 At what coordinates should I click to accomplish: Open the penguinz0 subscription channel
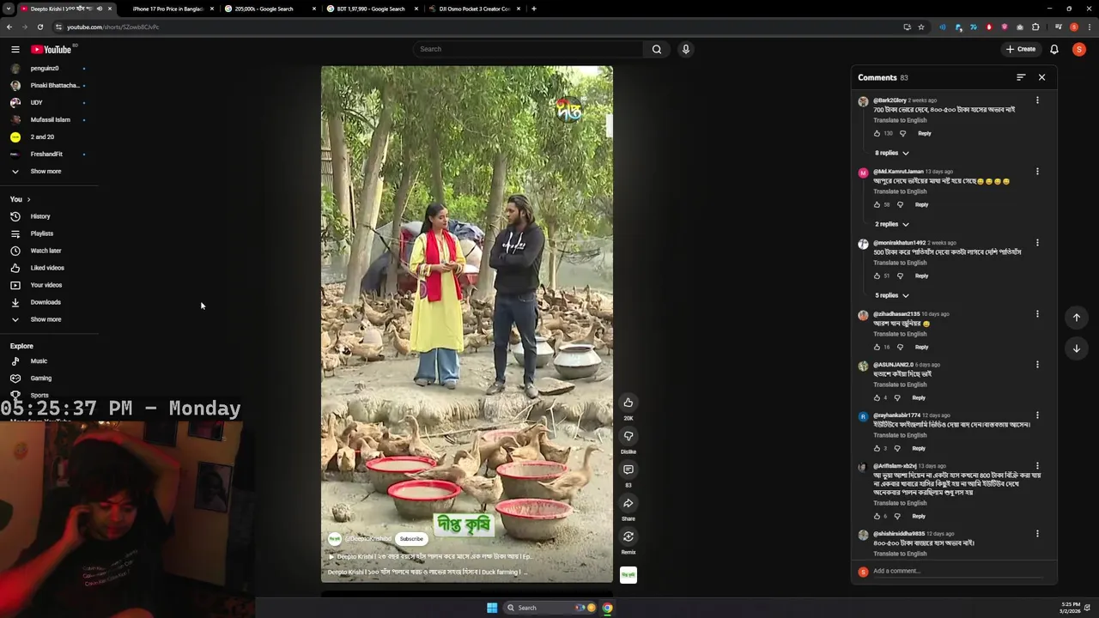45,69
